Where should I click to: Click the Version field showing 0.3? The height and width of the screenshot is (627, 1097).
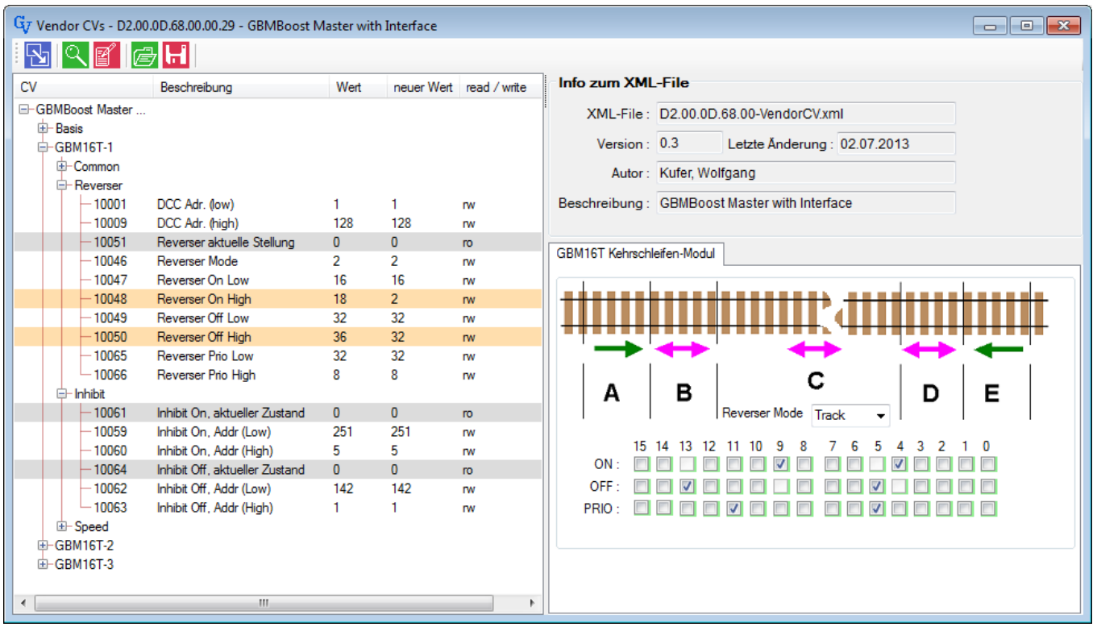[688, 143]
